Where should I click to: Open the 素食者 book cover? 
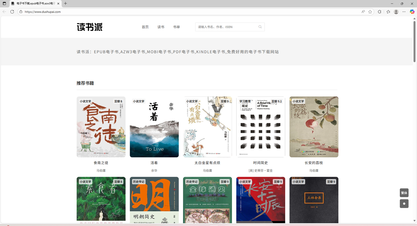coord(101,200)
